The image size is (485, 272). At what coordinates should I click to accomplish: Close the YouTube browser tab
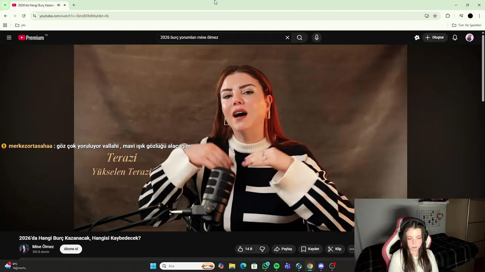pyautogui.click(x=65, y=5)
